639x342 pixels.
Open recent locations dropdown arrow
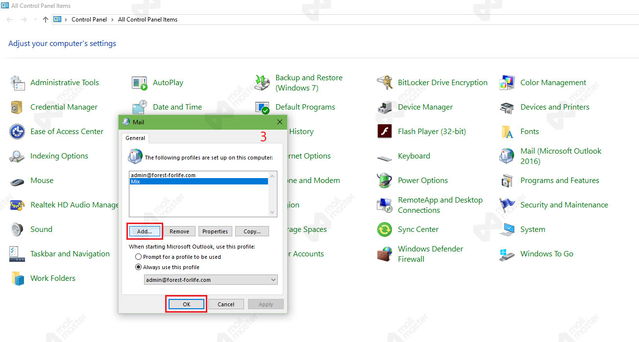[x=35, y=20]
